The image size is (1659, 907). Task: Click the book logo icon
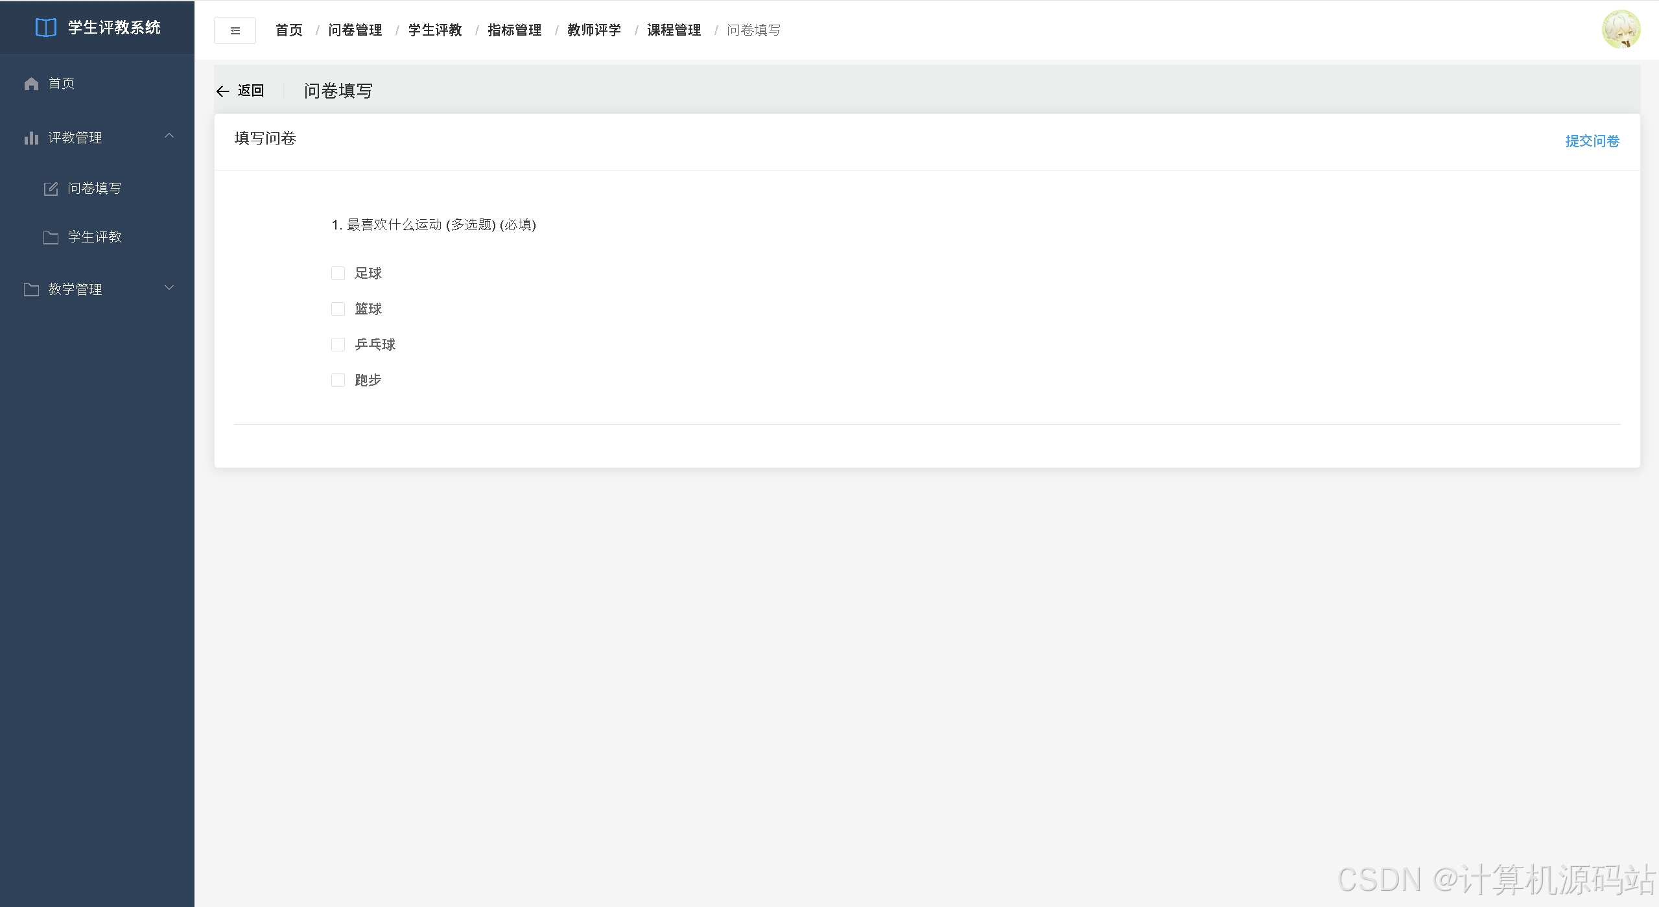pos(46,27)
